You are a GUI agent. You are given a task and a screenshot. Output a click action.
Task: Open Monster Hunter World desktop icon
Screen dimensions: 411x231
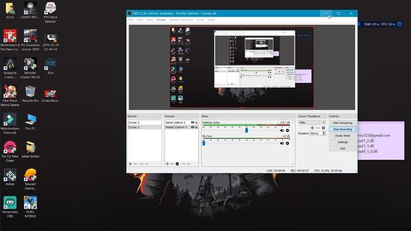click(30, 68)
